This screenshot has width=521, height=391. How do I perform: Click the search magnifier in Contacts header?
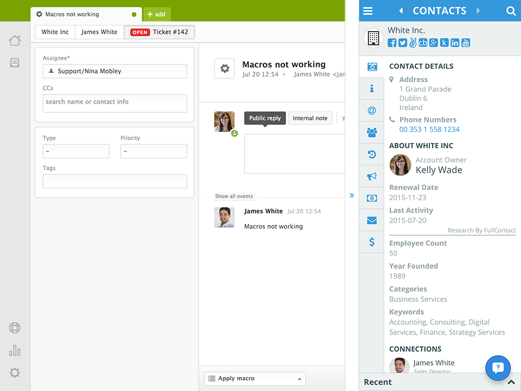point(511,11)
